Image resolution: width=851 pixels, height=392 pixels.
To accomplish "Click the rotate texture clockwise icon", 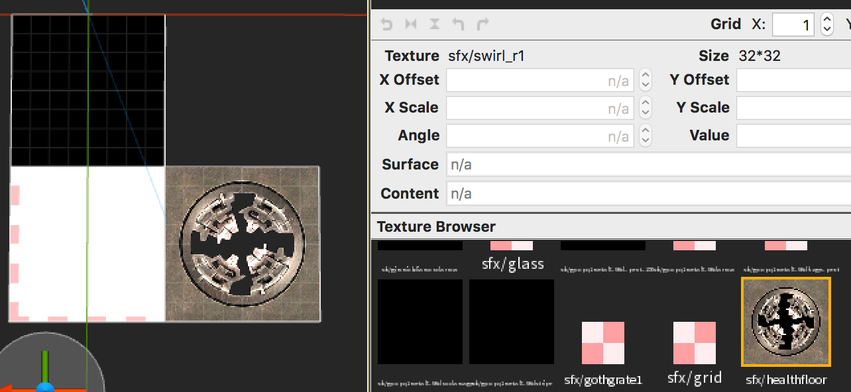I will coord(482,24).
